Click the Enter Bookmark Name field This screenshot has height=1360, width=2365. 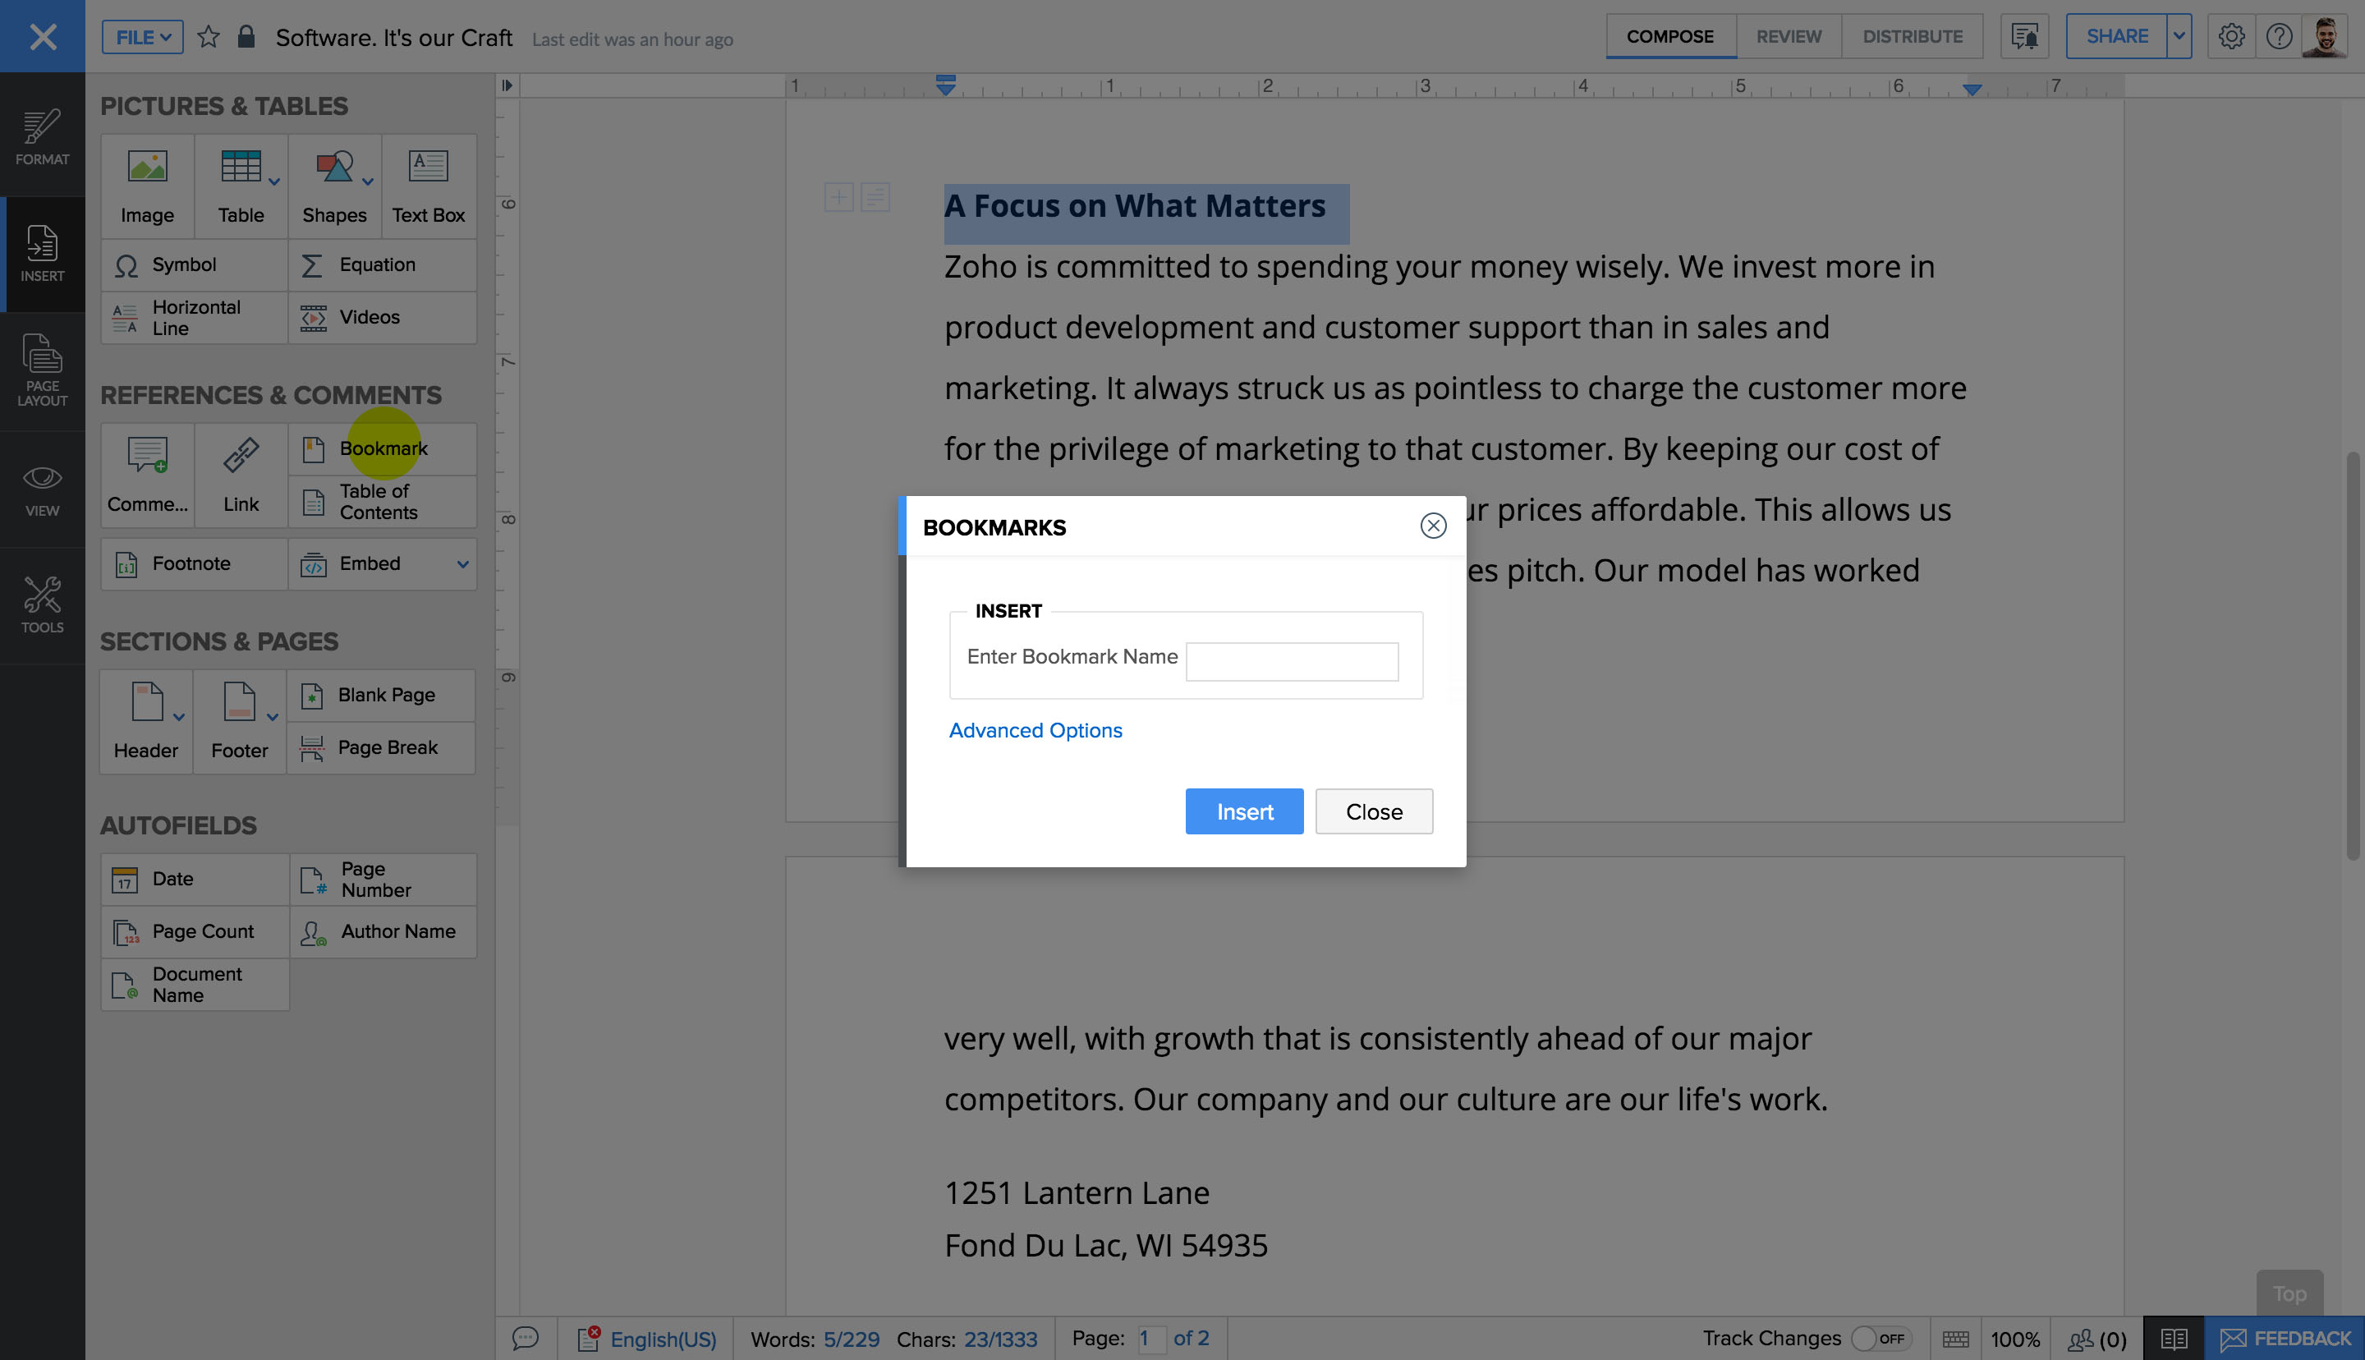pyautogui.click(x=1291, y=661)
